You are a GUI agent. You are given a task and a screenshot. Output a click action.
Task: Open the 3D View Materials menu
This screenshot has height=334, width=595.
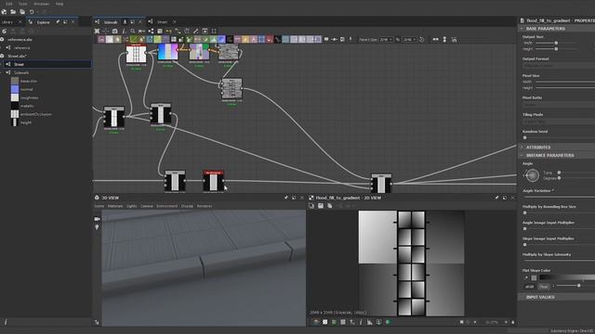tap(115, 206)
